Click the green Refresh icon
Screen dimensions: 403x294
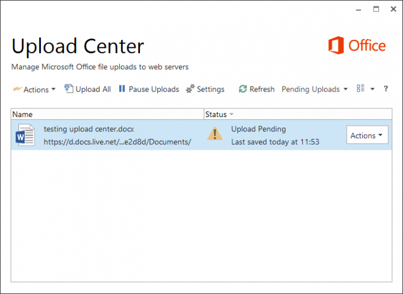(x=243, y=89)
